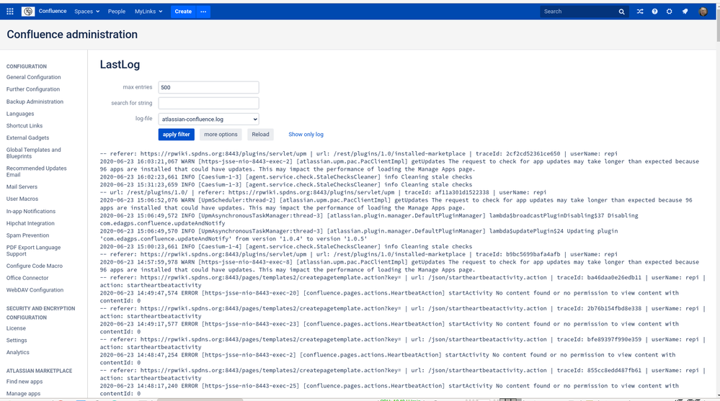Open Further Configuration in sidebar
Viewport: 720px width, 401px height.
(33, 89)
